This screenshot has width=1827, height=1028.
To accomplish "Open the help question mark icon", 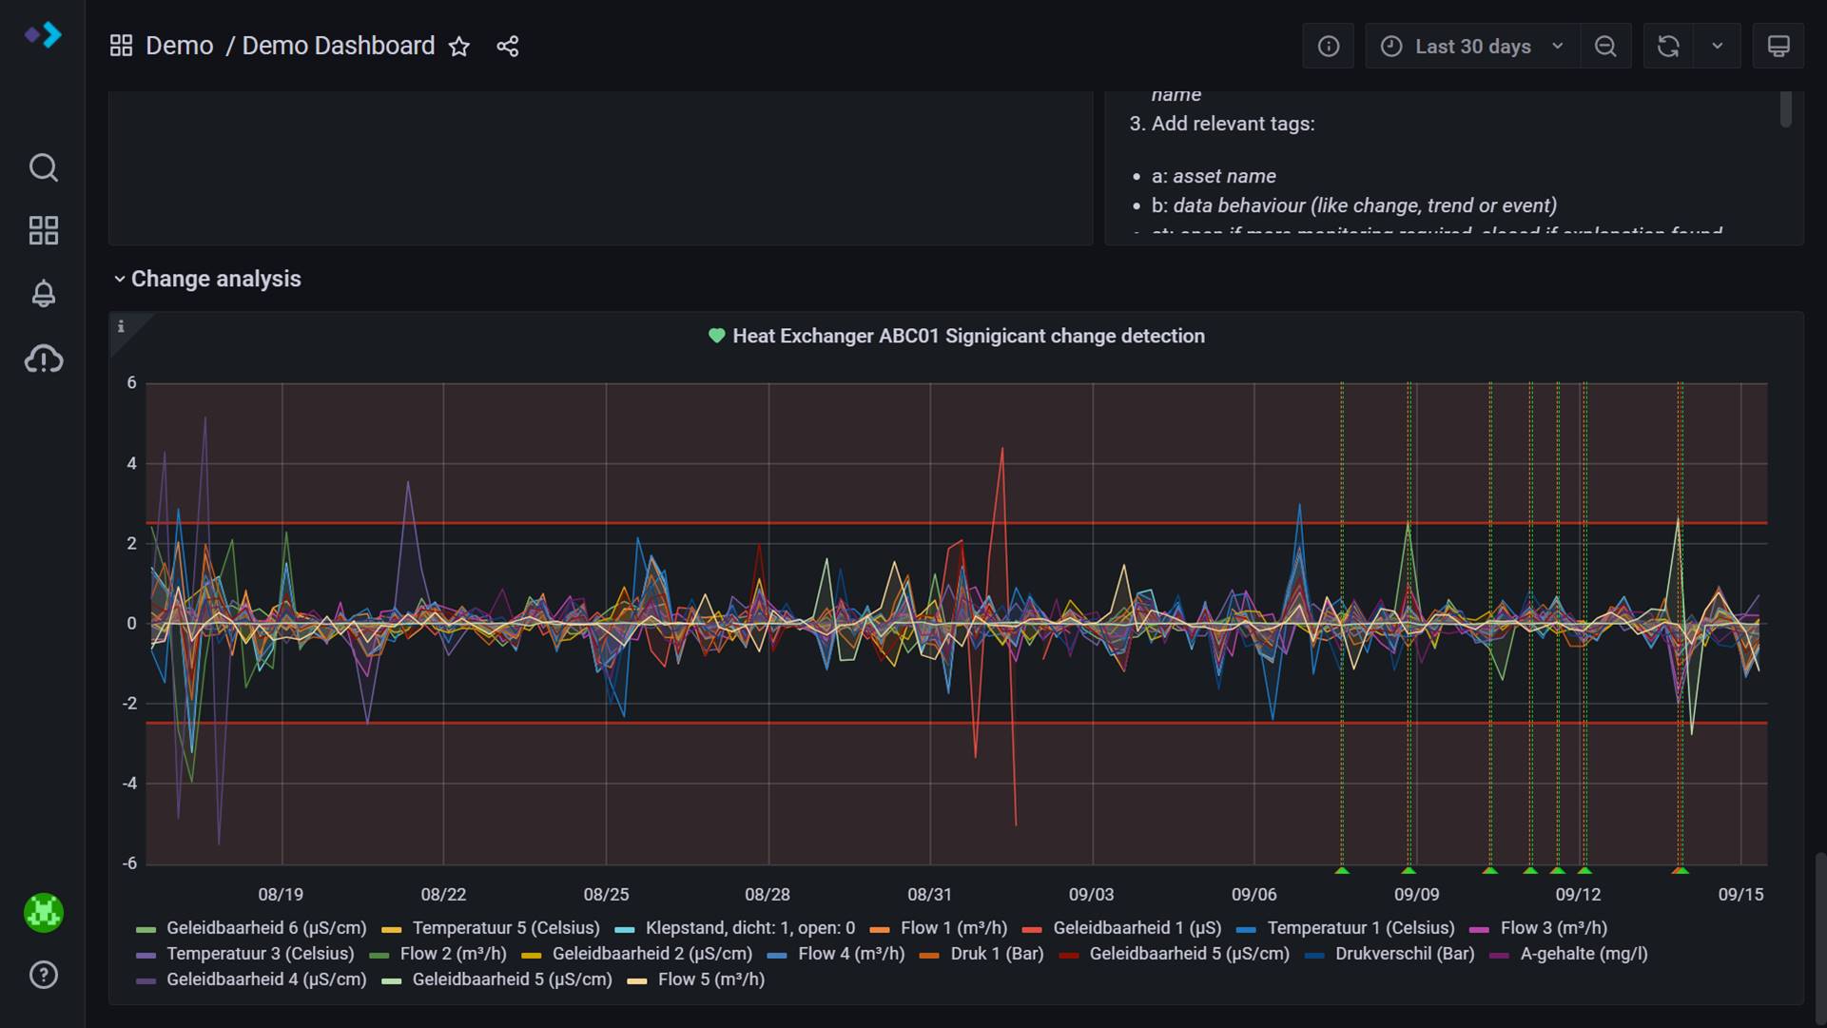I will [x=43, y=975].
